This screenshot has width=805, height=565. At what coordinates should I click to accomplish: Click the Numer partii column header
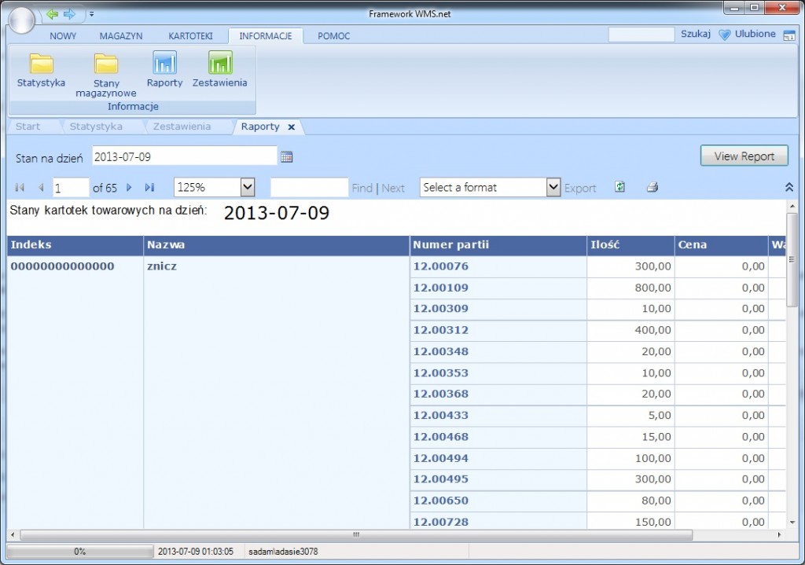coord(498,245)
